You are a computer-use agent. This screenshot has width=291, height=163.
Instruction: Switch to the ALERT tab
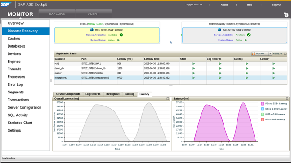[94, 14]
